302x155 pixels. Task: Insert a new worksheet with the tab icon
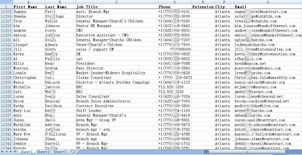point(73,152)
